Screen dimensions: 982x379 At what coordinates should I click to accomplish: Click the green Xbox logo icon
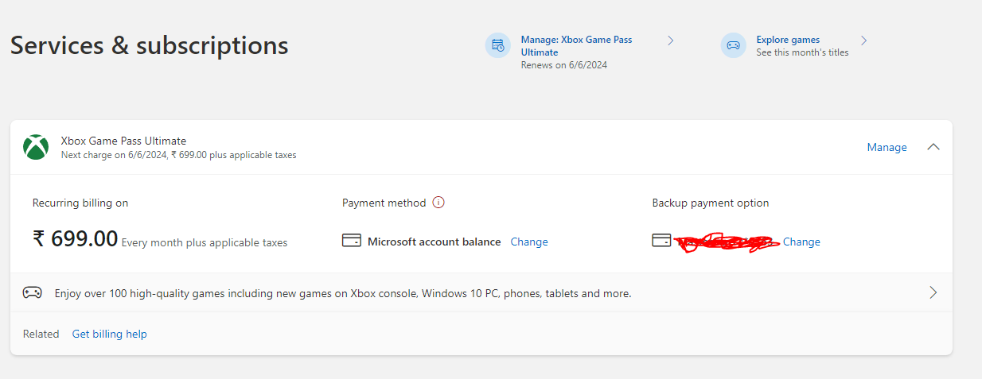(x=36, y=147)
